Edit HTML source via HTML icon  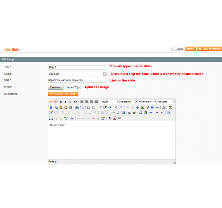[157, 107]
